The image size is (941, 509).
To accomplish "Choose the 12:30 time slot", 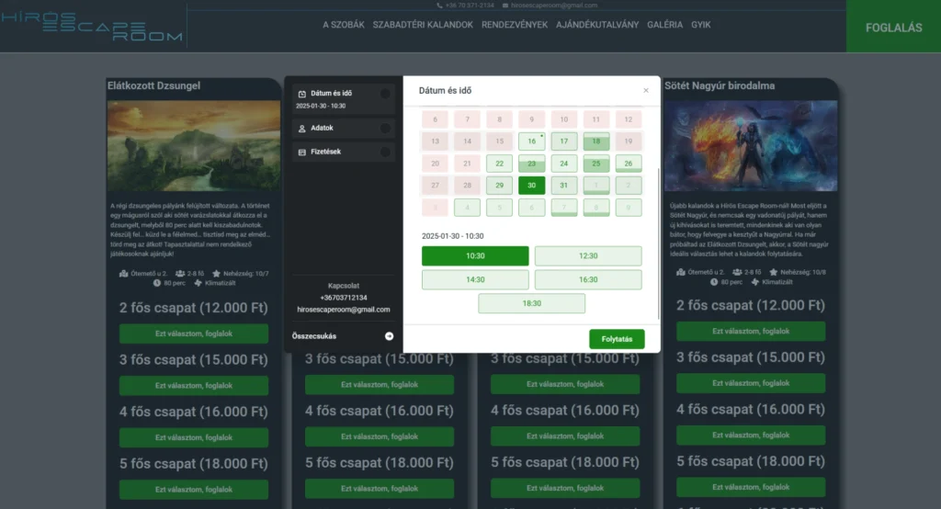I will 588,255.
